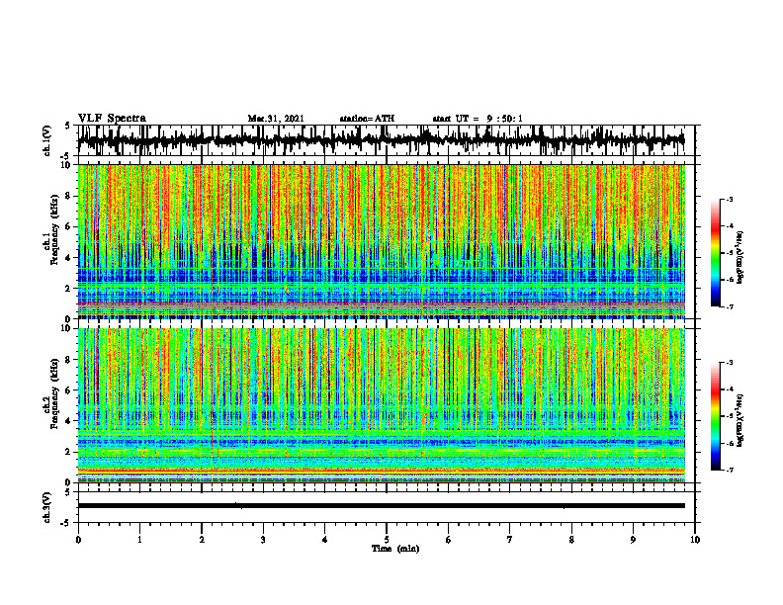
Task: Click the time axis tick label "5"
Action: (x=387, y=540)
